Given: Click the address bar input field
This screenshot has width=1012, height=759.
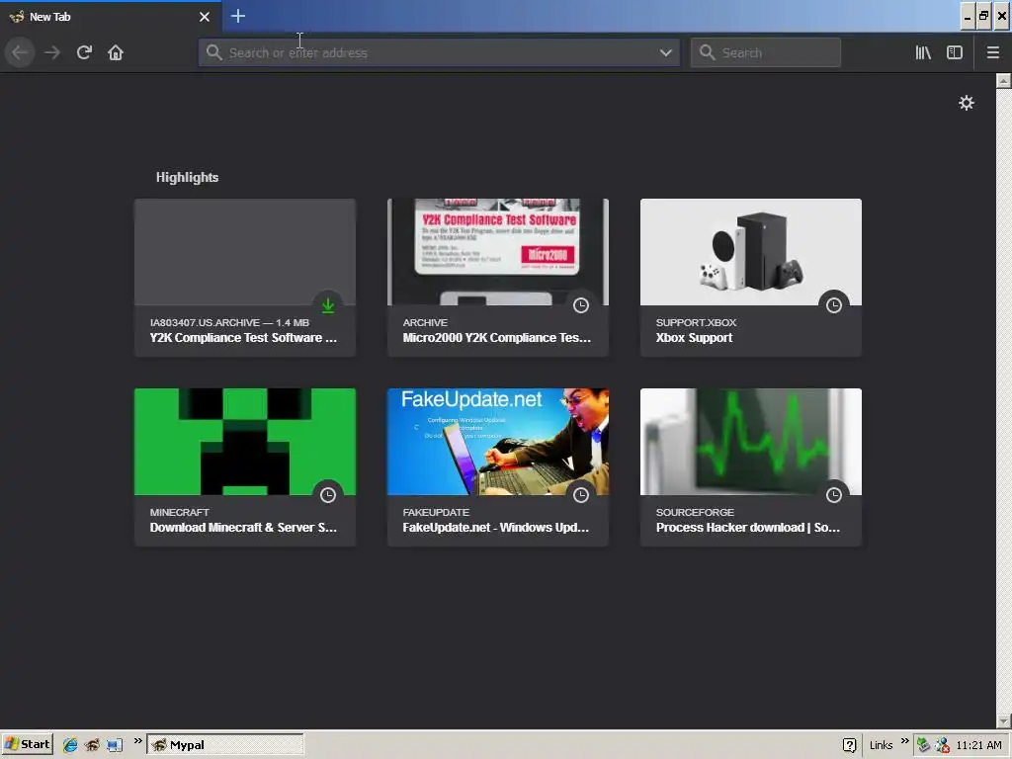Looking at the screenshot, I should [439, 53].
